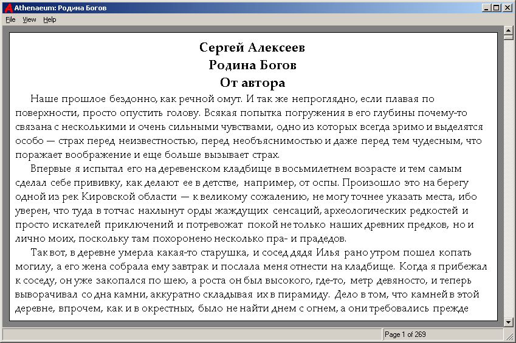Viewport: 516px width, 343px height.
Task: Click the heading "От автора"
Action: (x=252, y=83)
